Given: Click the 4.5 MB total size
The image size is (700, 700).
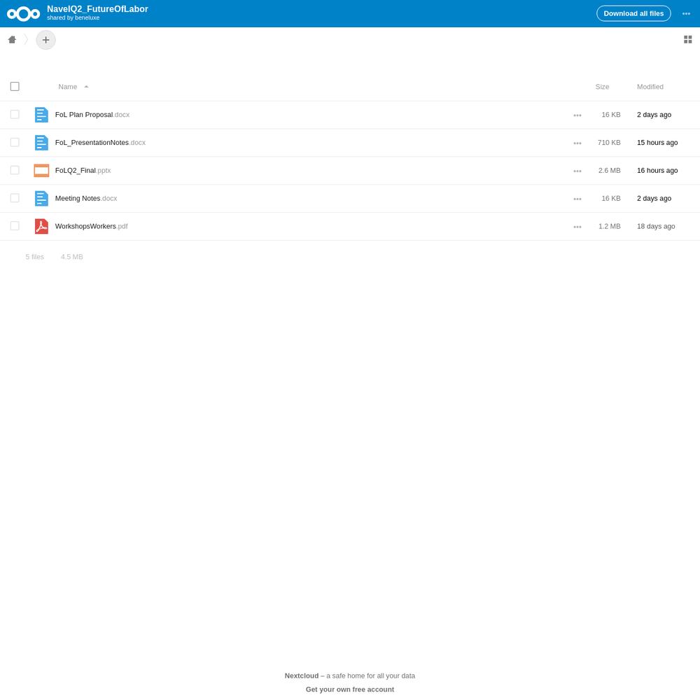Looking at the screenshot, I should click(72, 257).
